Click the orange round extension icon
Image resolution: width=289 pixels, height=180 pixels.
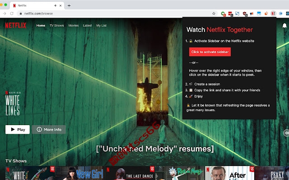[266, 13]
